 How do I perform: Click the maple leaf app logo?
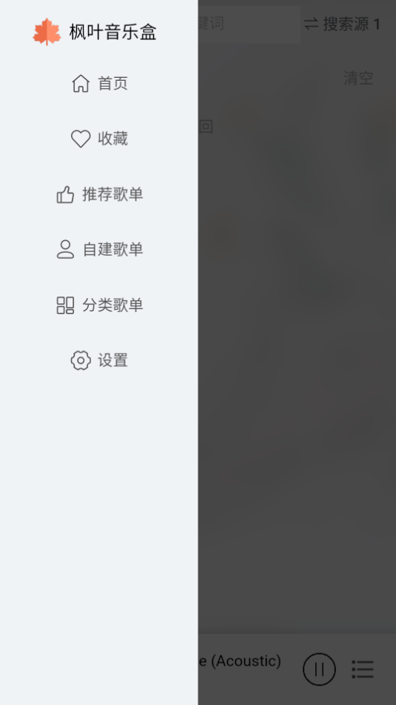tap(47, 32)
